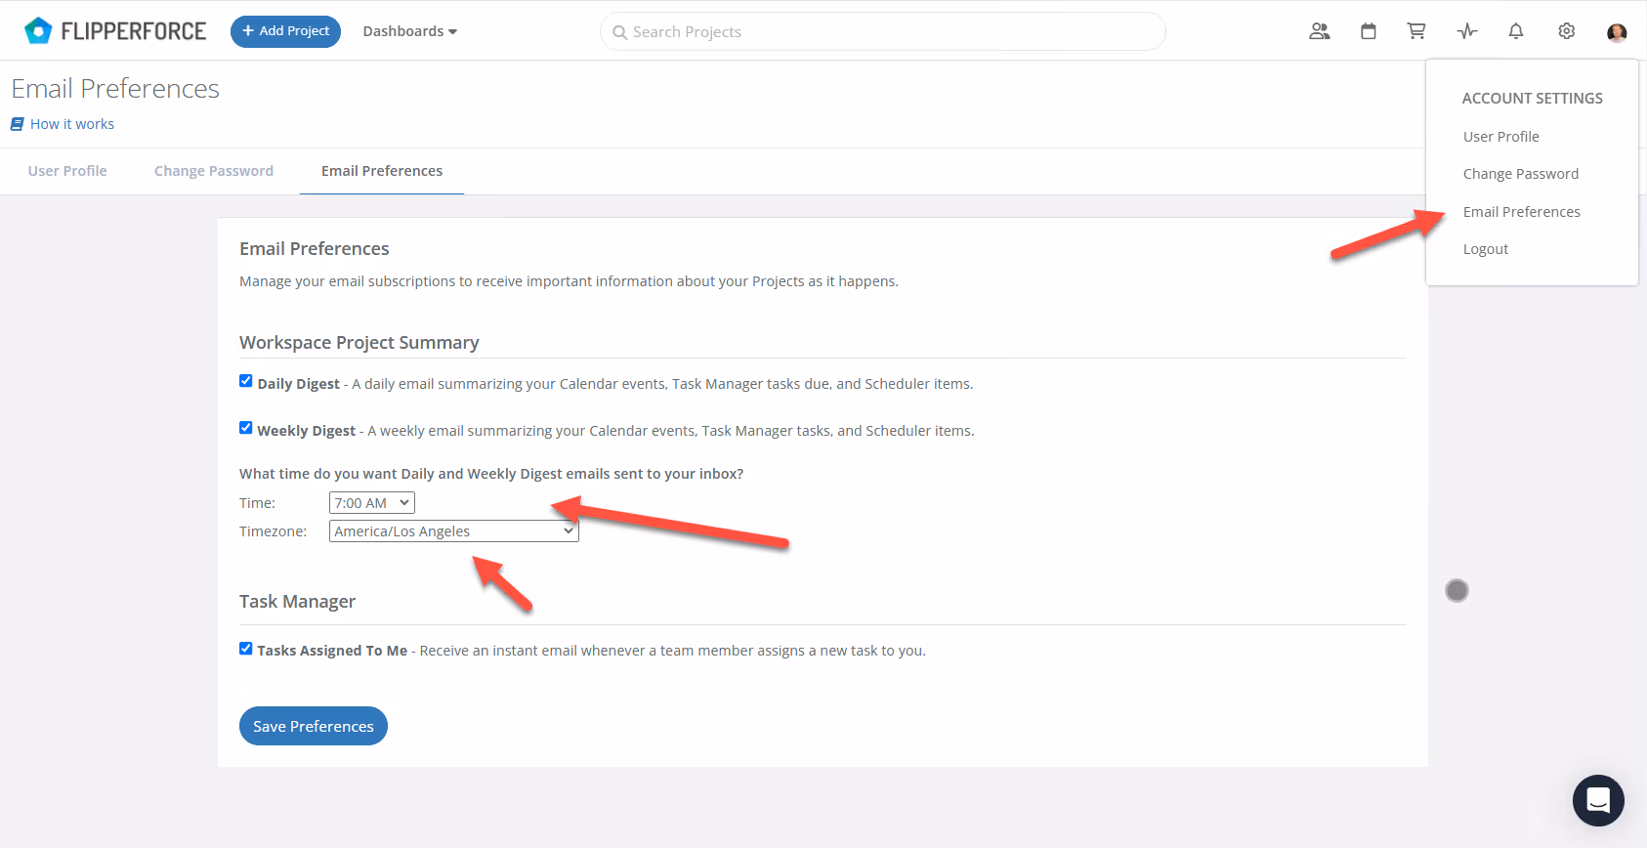Open the calendar icon in header
Image resolution: width=1647 pixels, height=848 pixels.
pos(1369,31)
